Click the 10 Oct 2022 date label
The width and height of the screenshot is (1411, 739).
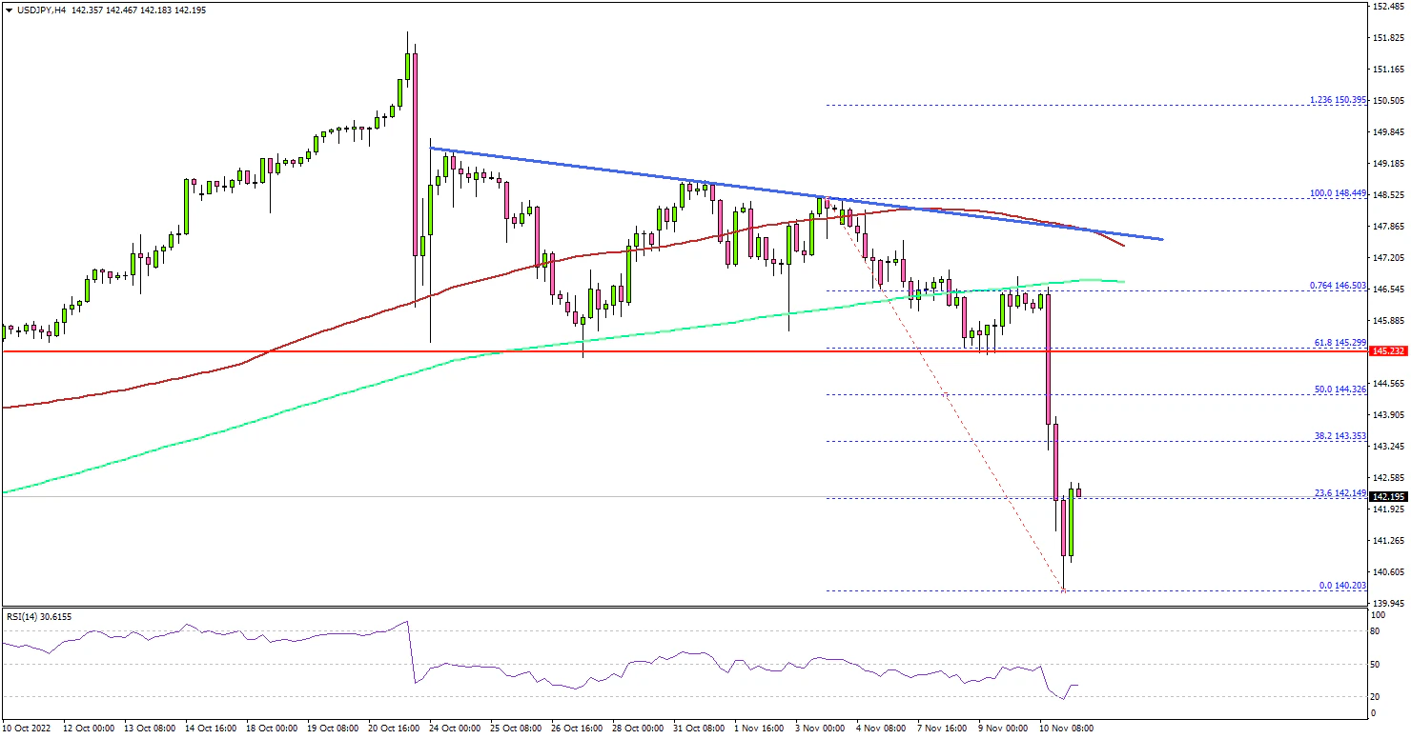(x=27, y=728)
